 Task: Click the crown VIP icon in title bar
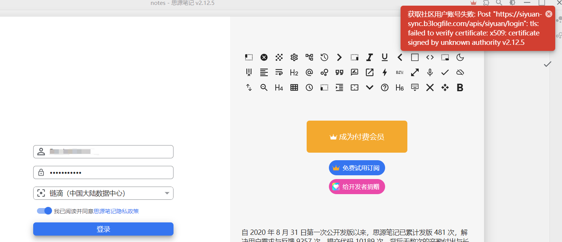(473, 3)
